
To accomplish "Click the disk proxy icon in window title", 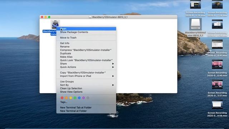I will [x=90, y=17].
